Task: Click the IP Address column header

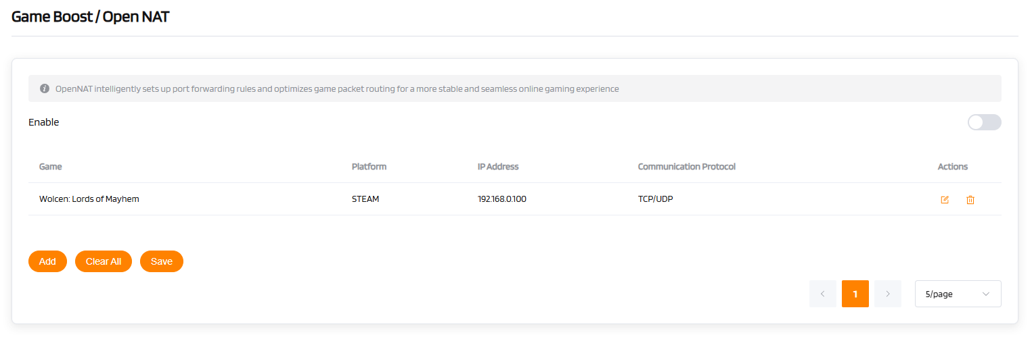Action: pyautogui.click(x=498, y=166)
